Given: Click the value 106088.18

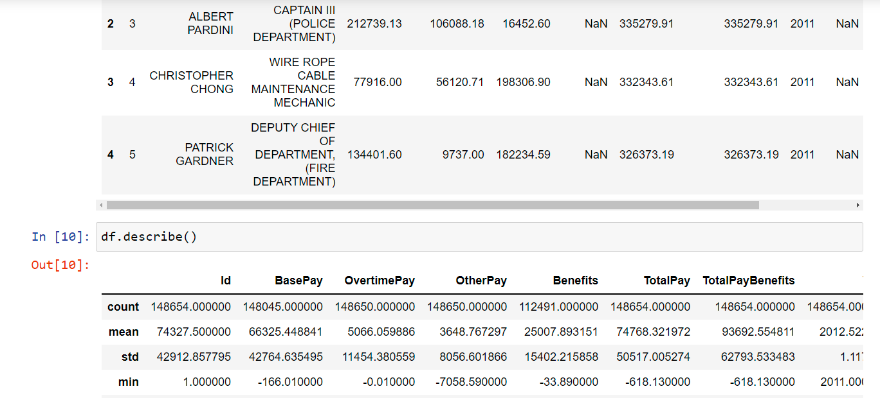Looking at the screenshot, I should pos(457,24).
